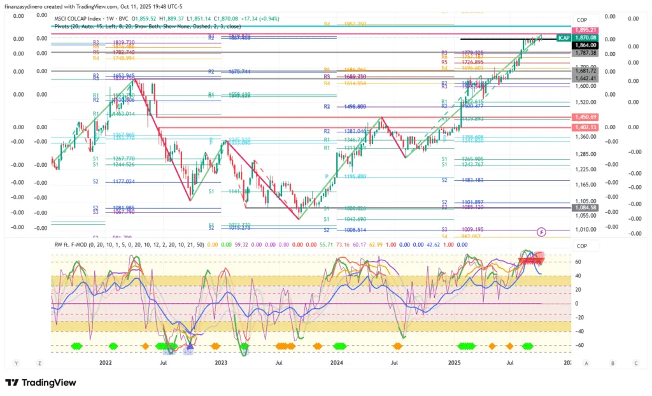This screenshot has height=396, width=652.
Task: Click the TradingView logo at bottom left
Action: pos(41,383)
